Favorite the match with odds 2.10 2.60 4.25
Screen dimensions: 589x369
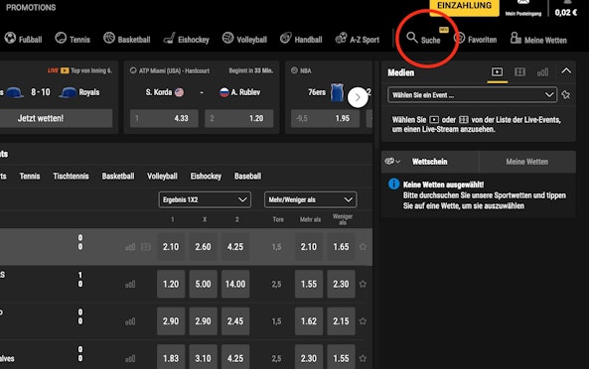click(363, 247)
